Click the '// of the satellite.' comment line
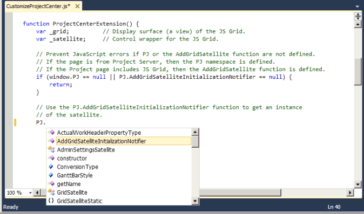Viewport: 364px width, 214px height. tap(69, 115)
